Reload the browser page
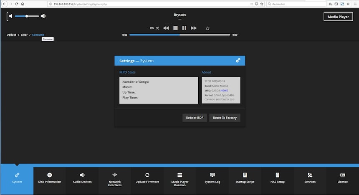Screen dimensions: 359x195 tap(17, 4)
